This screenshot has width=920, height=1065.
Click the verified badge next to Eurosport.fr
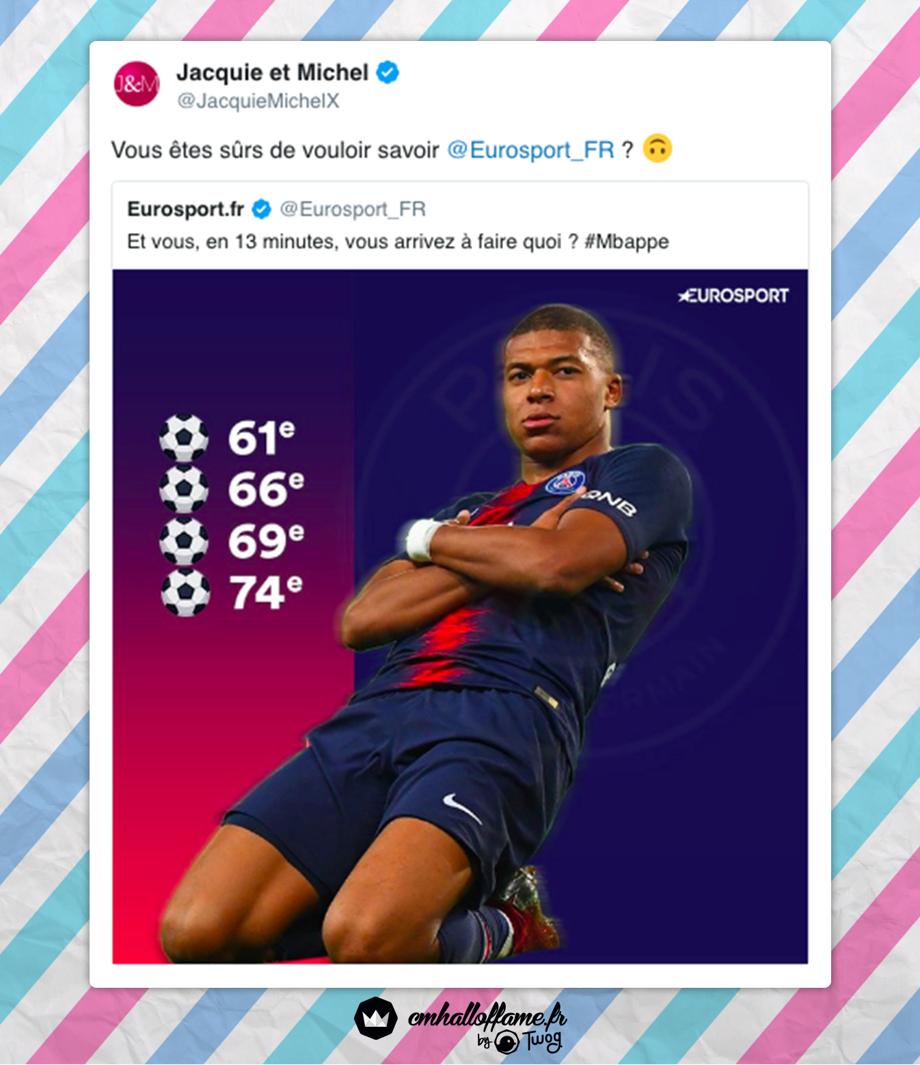tap(261, 209)
